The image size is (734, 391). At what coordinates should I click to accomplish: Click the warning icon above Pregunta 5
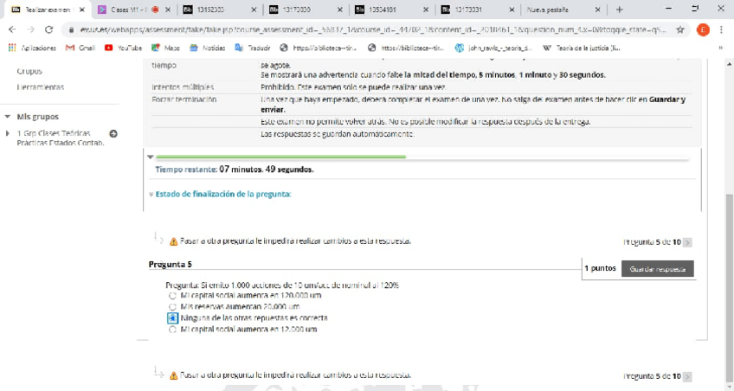[173, 242]
